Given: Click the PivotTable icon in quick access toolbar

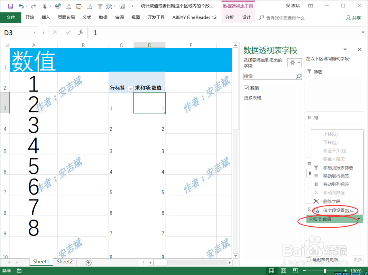Looking at the screenshot, I should (122, 6).
